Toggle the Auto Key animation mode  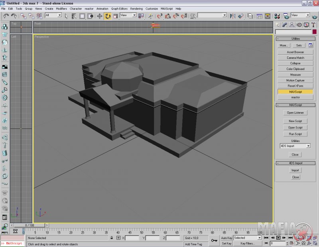[x=226, y=238]
